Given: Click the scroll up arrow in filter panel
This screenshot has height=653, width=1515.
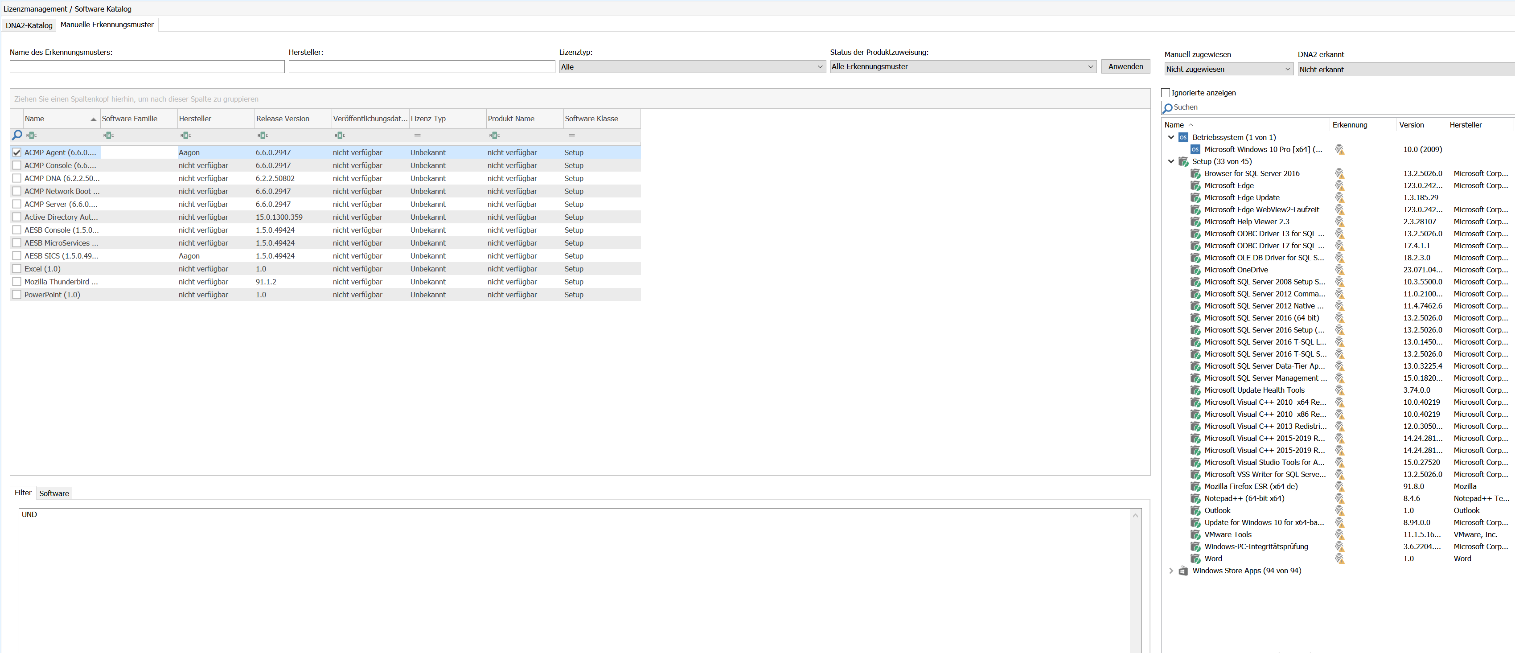Looking at the screenshot, I should pos(1135,516).
